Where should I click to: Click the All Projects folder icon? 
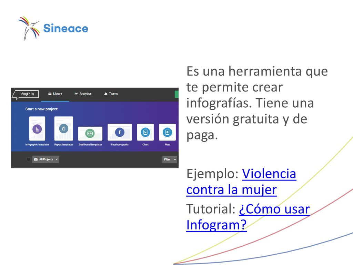coord(36,159)
